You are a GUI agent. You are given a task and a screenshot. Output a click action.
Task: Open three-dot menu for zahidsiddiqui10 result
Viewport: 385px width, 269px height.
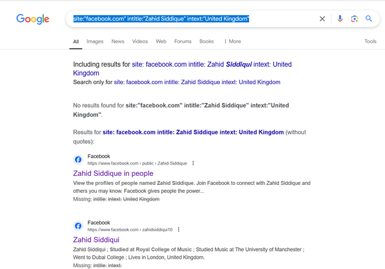(x=179, y=229)
